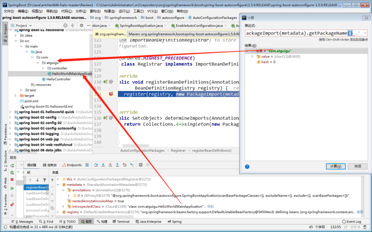372x232 pixels.
Task: Click the Evaluate Expression calculator icon
Action: click(x=141, y=165)
